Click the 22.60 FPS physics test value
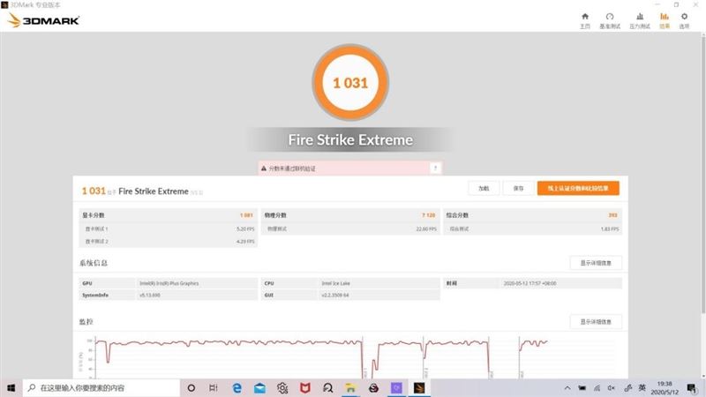The image size is (706, 397). 426,229
